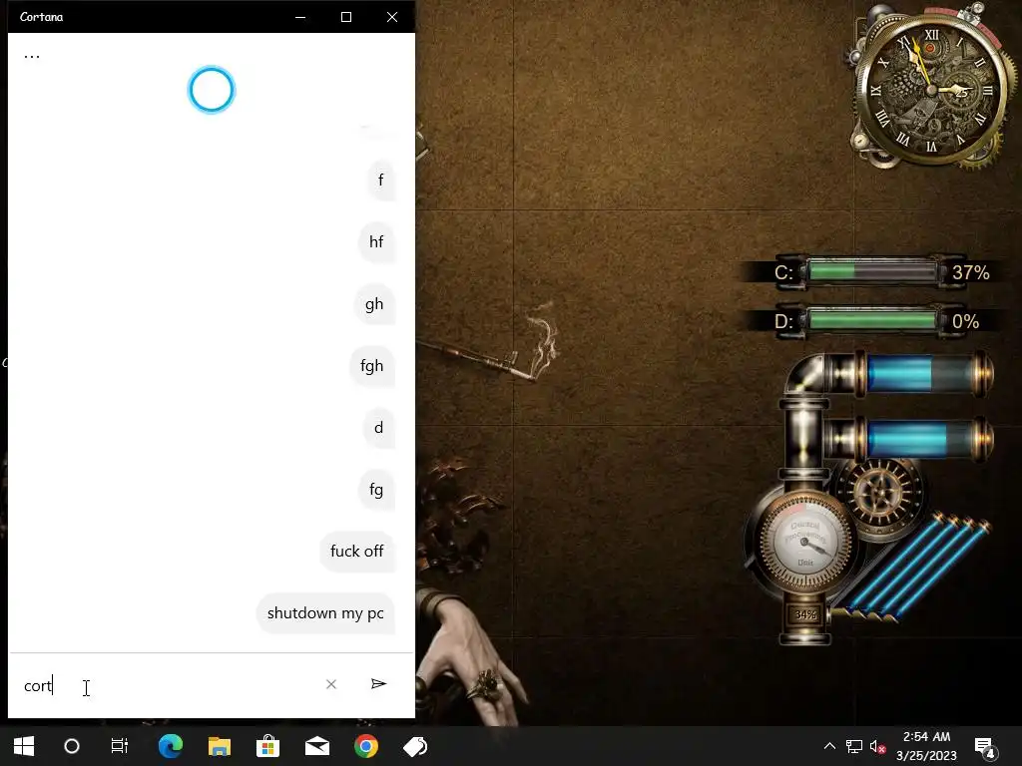Click the C: drive usage bar widget

click(871, 271)
